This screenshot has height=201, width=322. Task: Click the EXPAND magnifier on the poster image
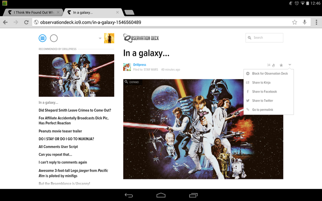(x=132, y=82)
